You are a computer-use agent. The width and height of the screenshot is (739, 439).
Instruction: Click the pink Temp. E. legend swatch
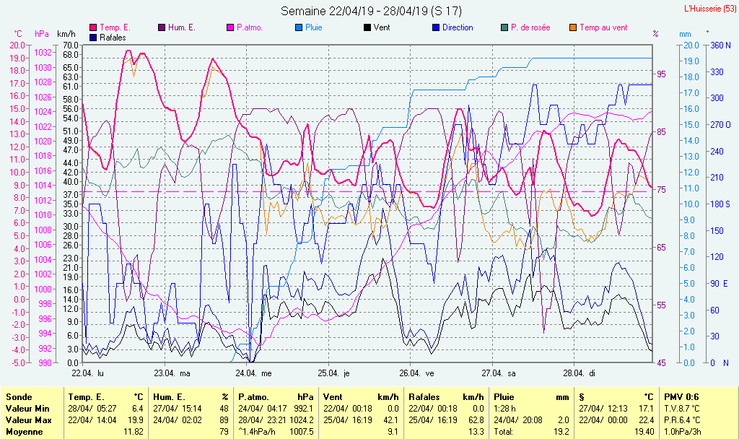(x=93, y=28)
